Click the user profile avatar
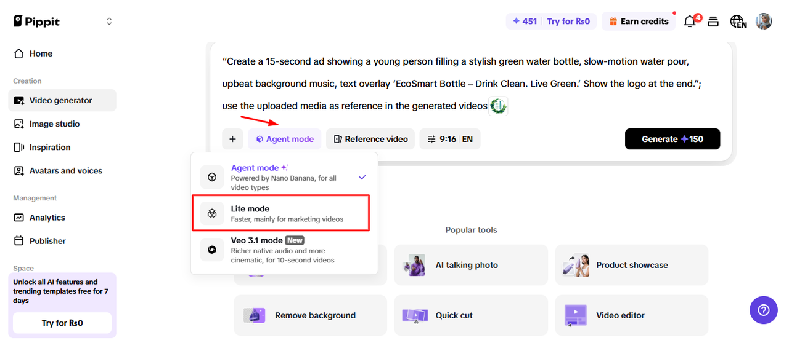Viewport: 789px width, 343px height. coord(764,22)
